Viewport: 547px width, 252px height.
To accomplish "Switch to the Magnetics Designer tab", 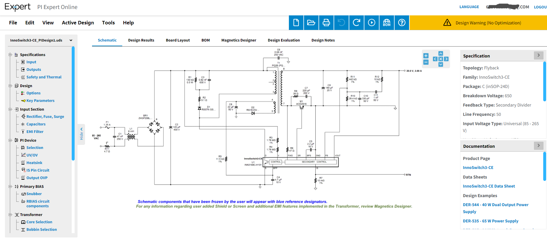I will tap(239, 40).
